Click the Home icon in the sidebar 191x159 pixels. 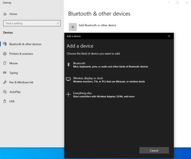[x=5, y=14]
